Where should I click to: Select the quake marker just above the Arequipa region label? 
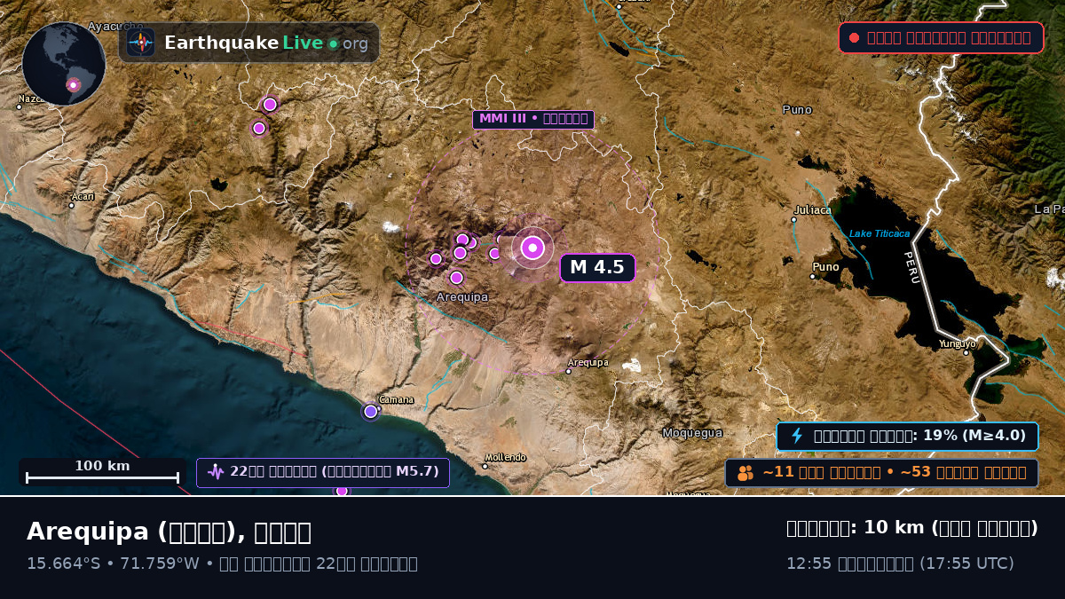coord(456,278)
